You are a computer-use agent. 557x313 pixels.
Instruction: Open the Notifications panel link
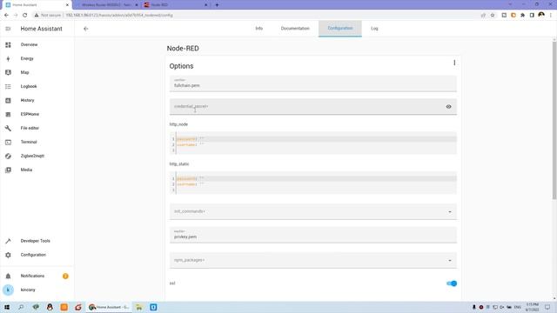[32, 276]
